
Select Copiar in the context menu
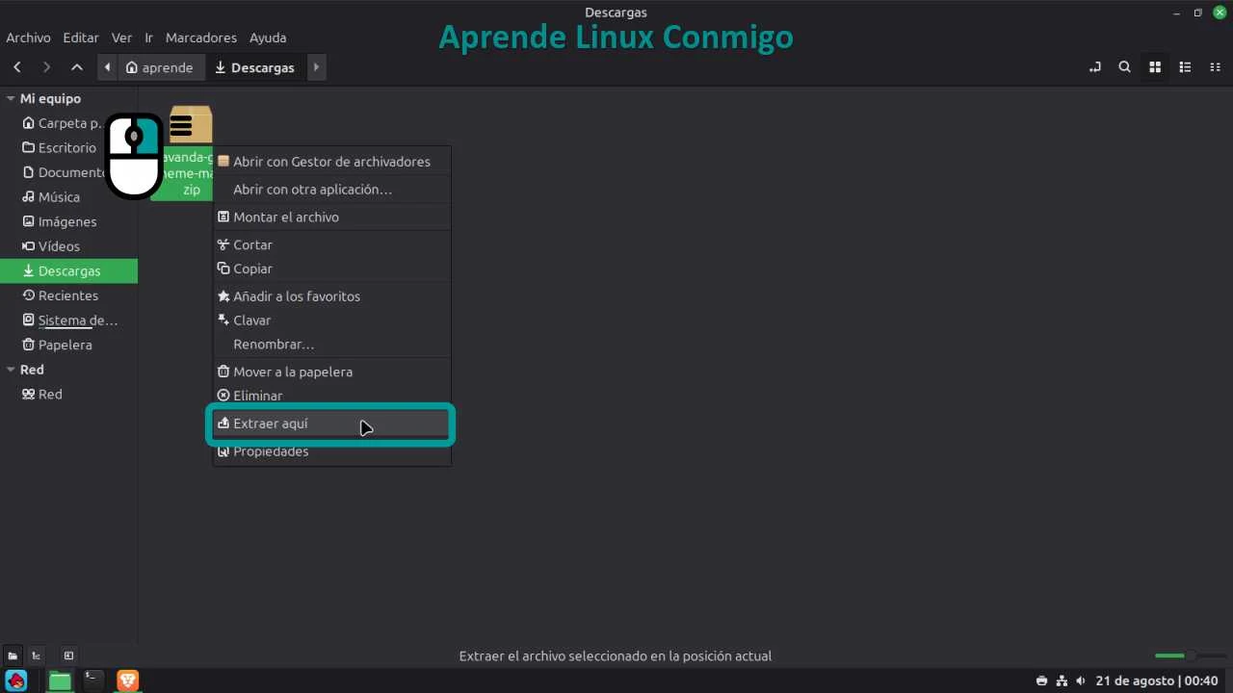point(331,269)
